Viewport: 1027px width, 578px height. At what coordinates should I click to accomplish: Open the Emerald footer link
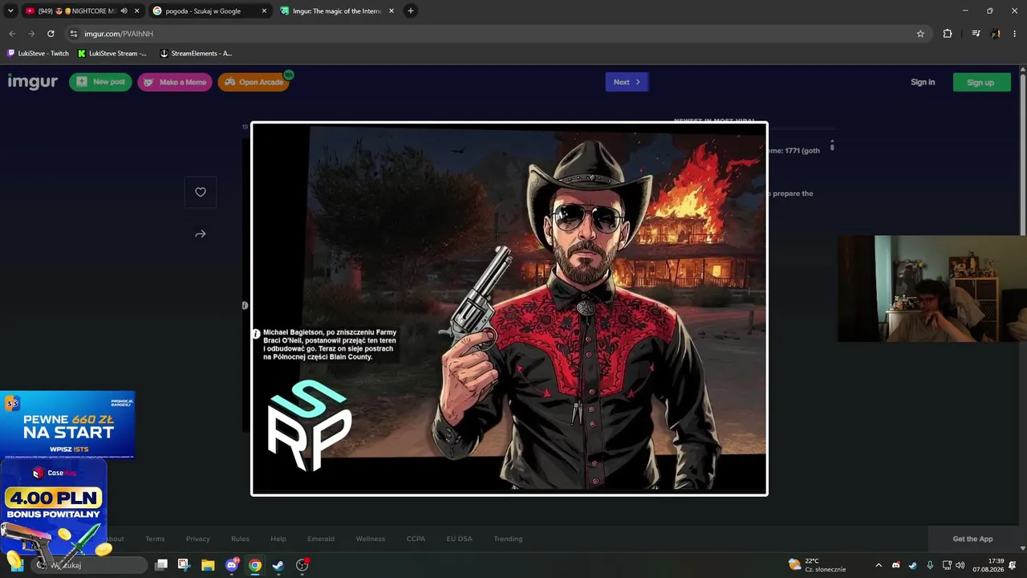[321, 539]
